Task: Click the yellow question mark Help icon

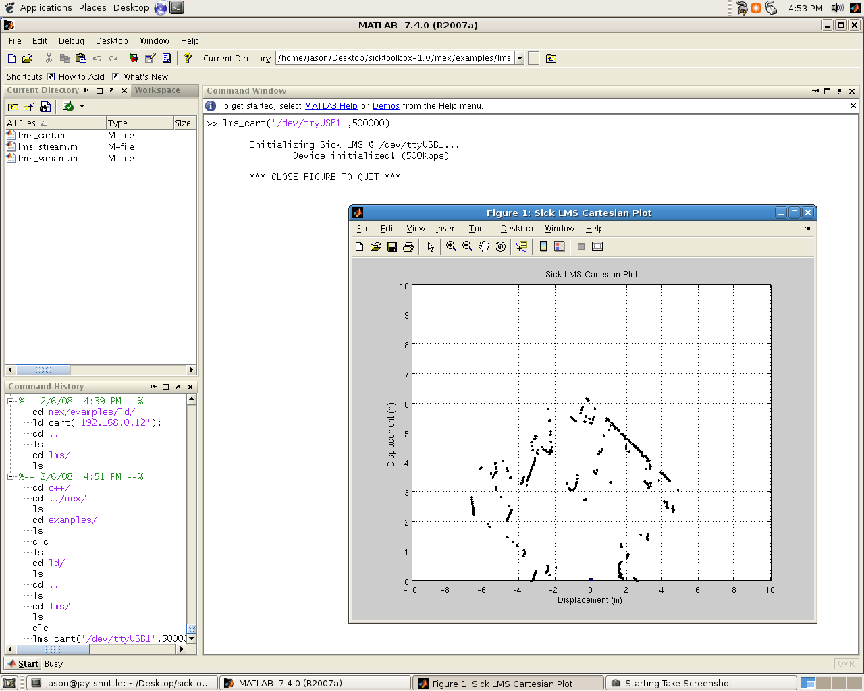Action: 188,59
